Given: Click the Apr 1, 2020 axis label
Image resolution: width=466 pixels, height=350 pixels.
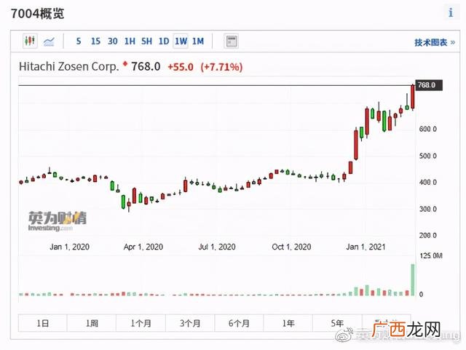Looking at the screenshot, I should [143, 247].
